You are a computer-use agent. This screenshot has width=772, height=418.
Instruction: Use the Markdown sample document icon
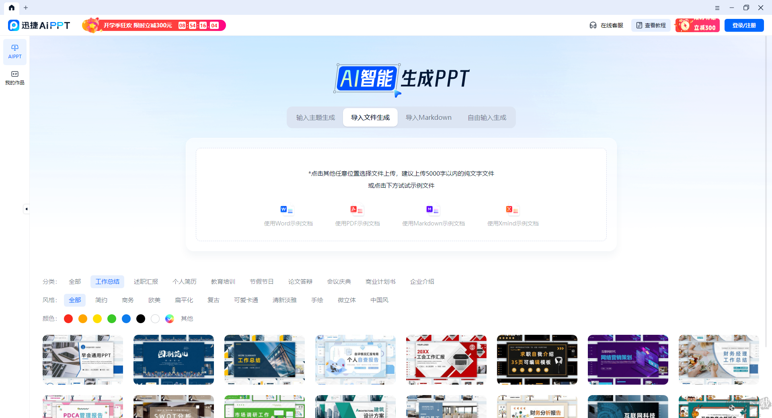(x=433, y=210)
